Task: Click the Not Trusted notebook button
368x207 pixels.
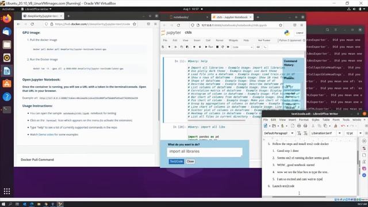Action: (x=264, y=40)
